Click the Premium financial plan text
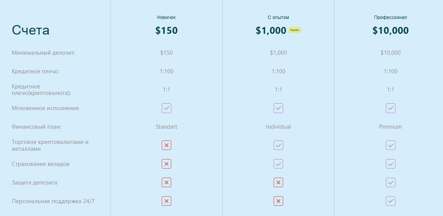443x216 pixels. 390,127
